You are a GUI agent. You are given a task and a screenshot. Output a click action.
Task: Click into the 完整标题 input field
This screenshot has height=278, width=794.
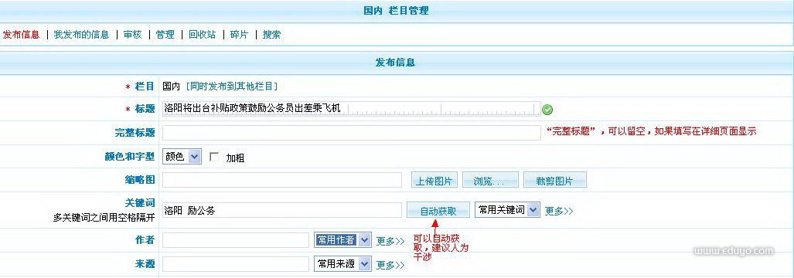coord(352,132)
